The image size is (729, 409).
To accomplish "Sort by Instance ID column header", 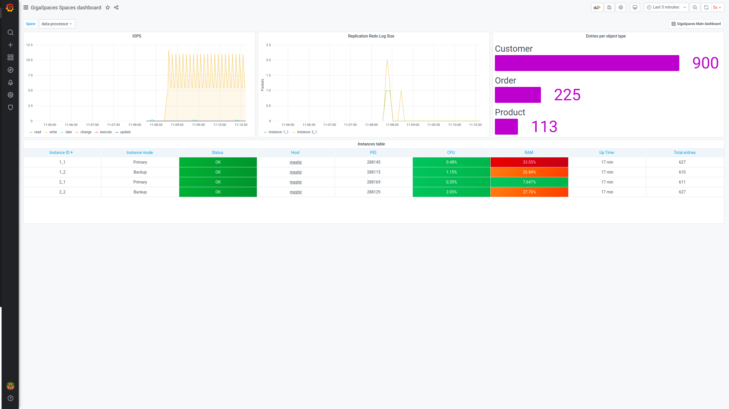I will click(61, 153).
